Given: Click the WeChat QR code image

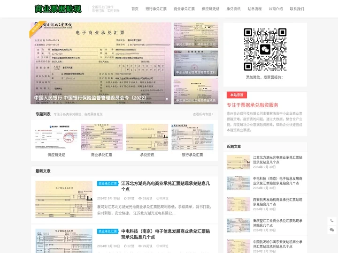Looking at the screenshot, I should [x=265, y=50].
